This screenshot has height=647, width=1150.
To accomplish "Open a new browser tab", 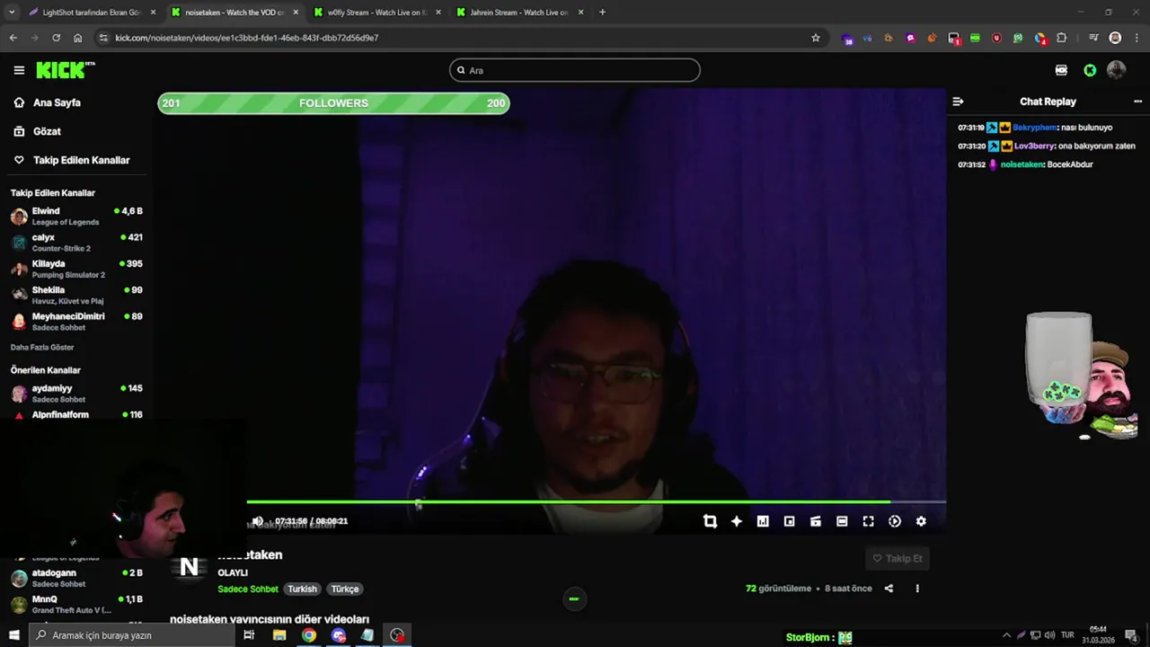I will click(602, 13).
